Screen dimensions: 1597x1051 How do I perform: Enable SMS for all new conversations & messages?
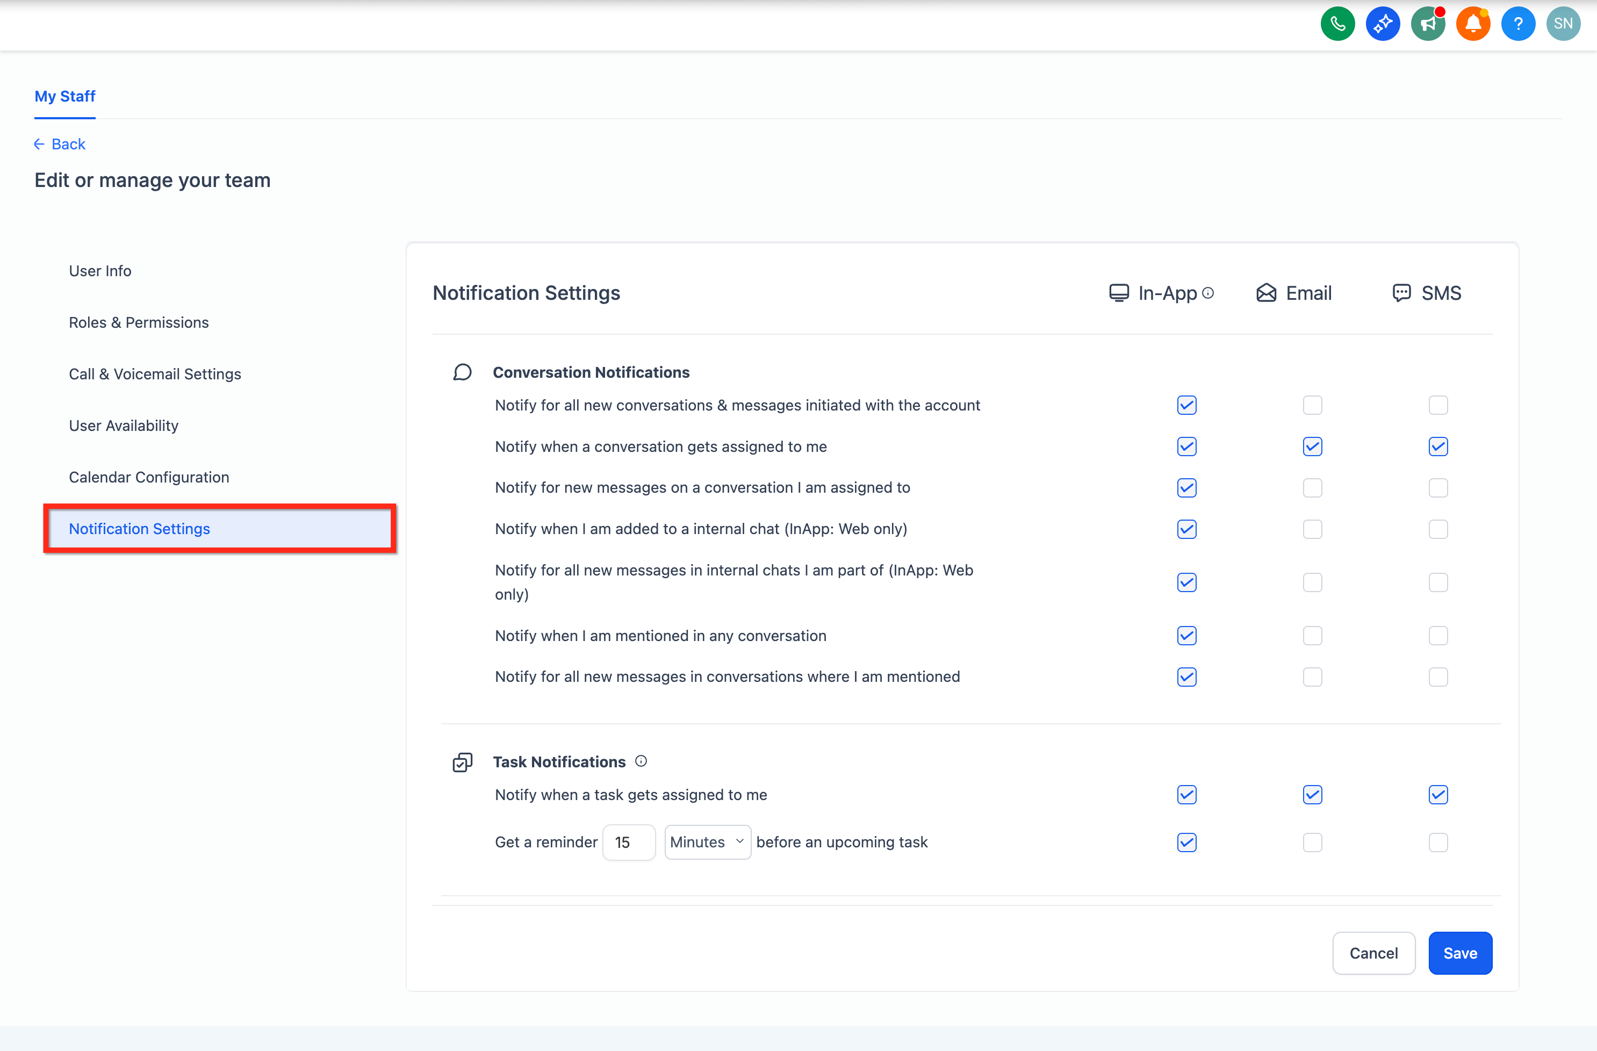tap(1438, 405)
